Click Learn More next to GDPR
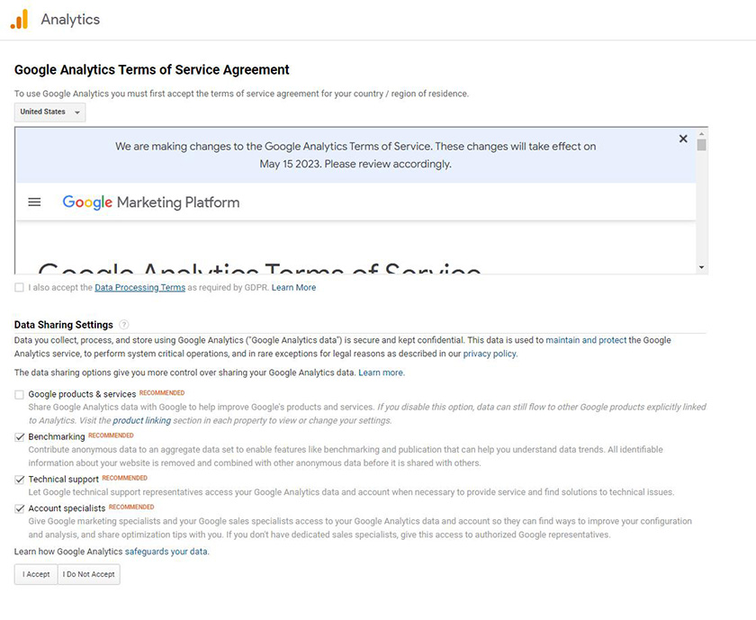The width and height of the screenshot is (756, 620). (x=293, y=287)
